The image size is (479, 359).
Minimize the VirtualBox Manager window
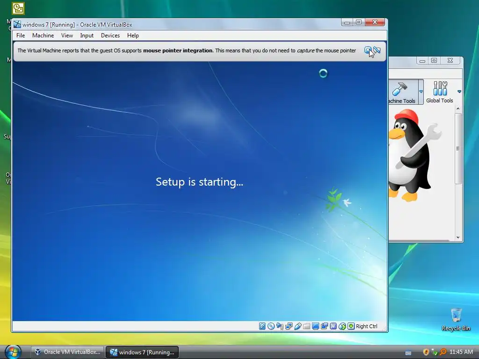point(422,60)
